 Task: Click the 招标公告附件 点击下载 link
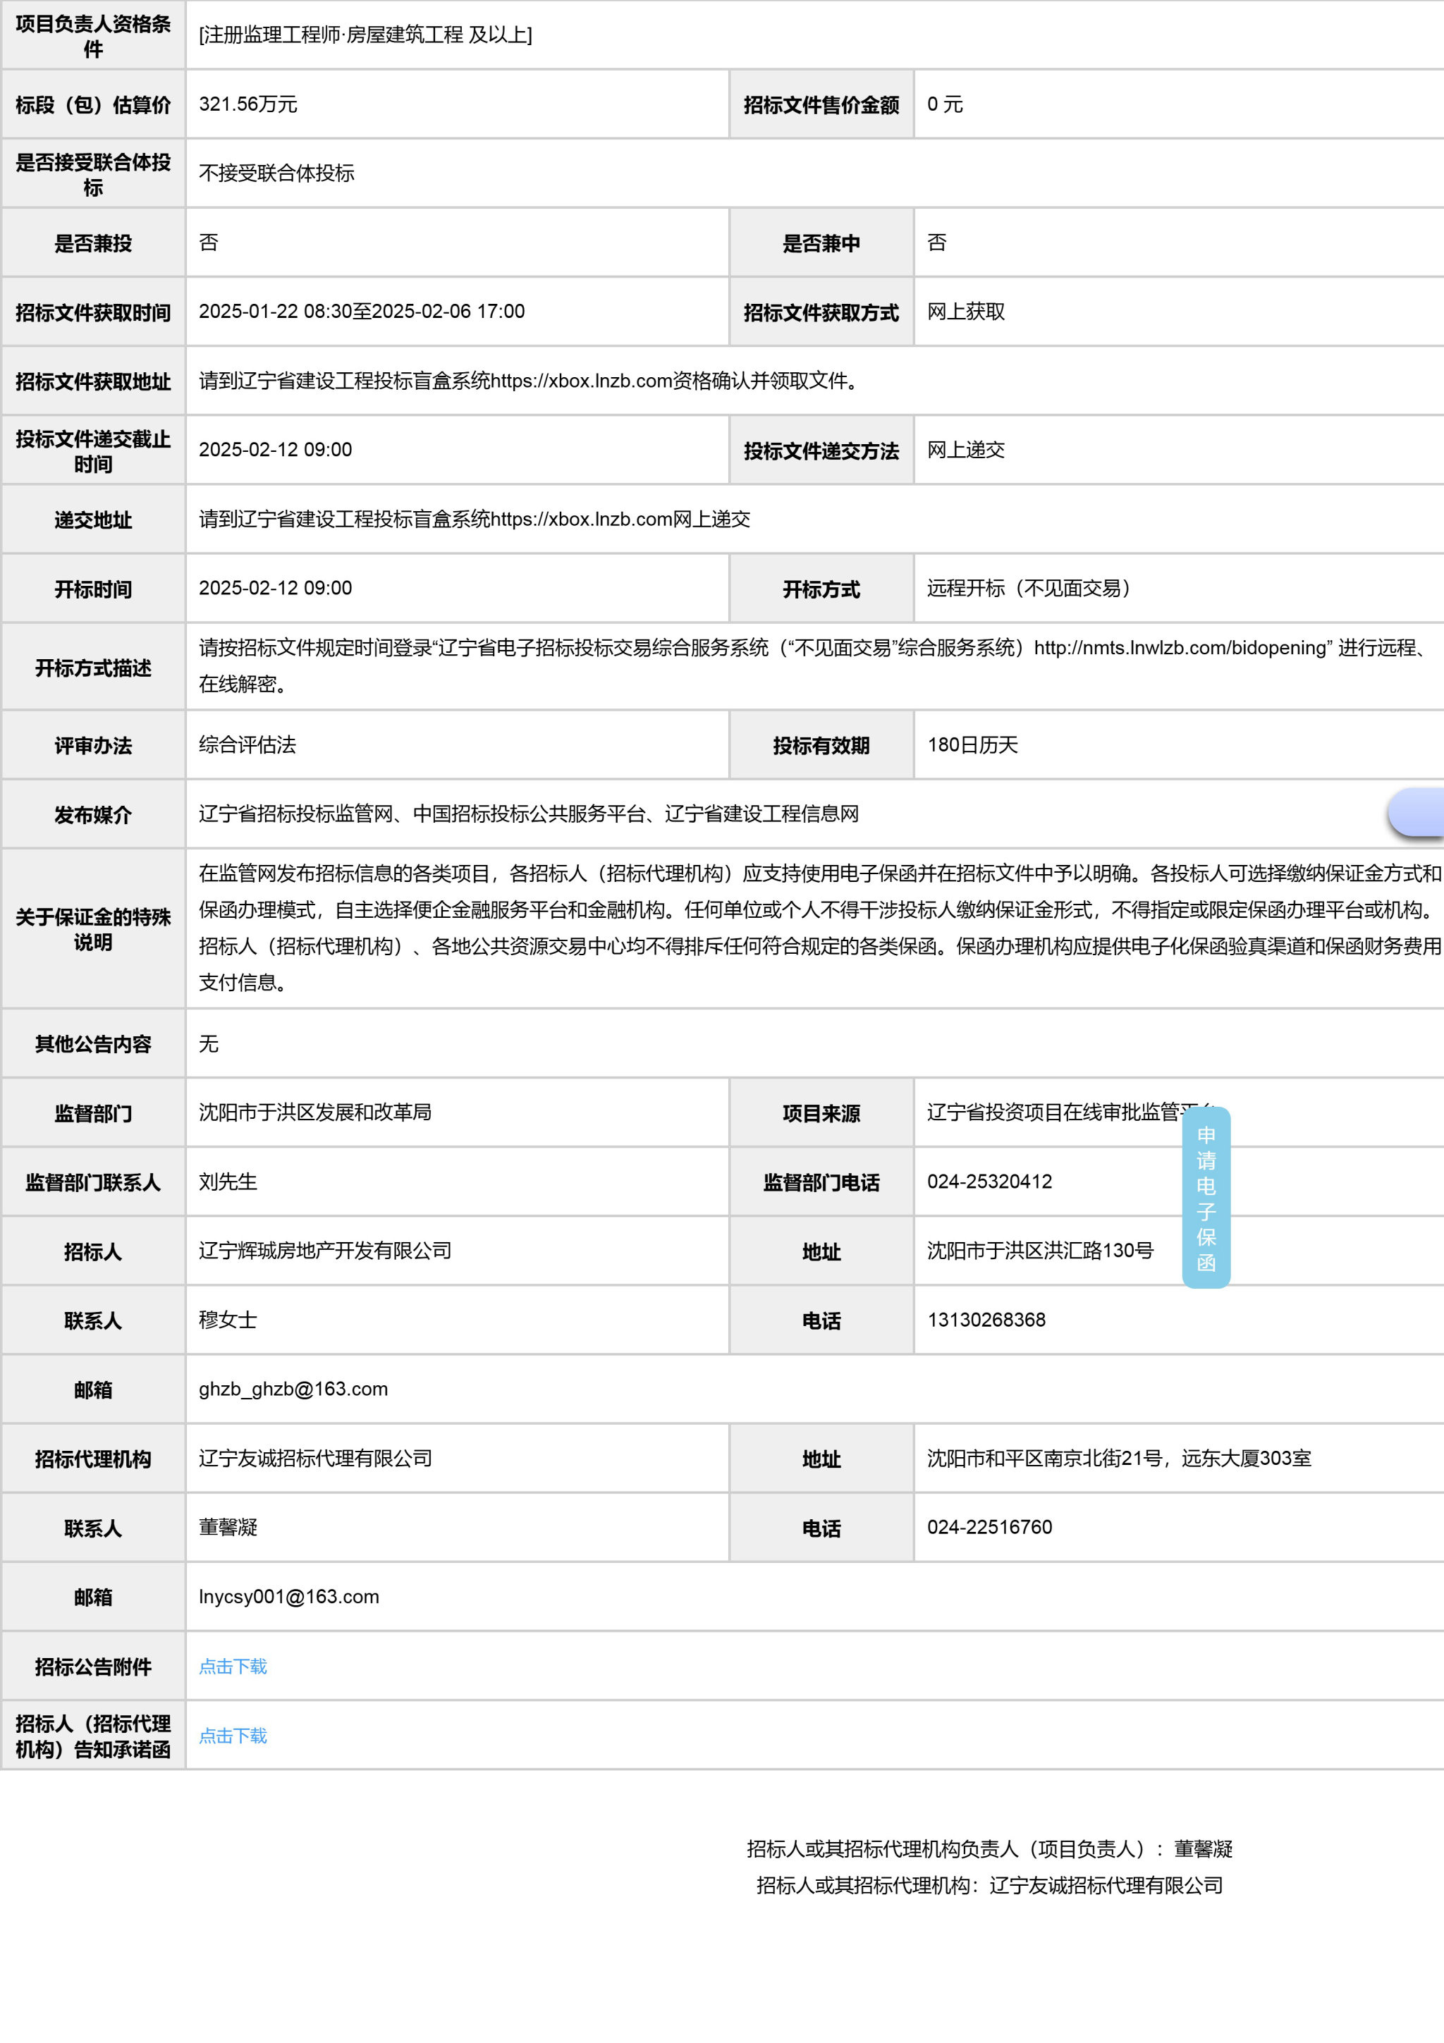[232, 1667]
